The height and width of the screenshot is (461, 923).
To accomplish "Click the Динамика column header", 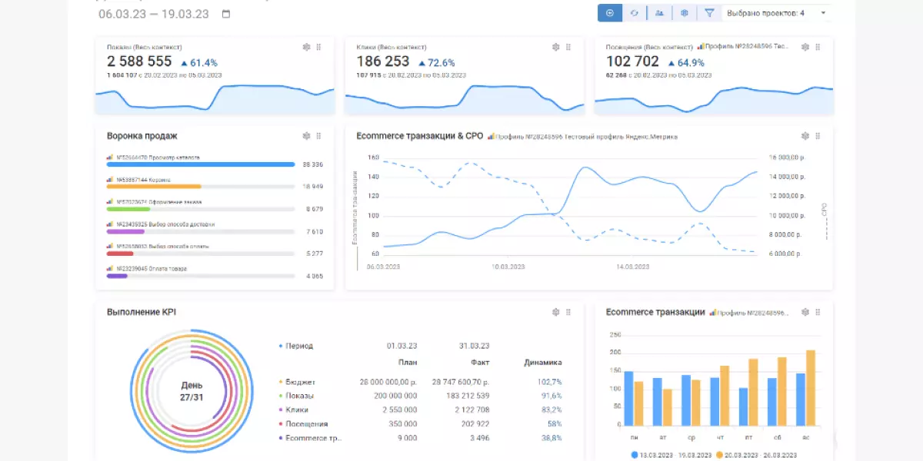I will 543,363.
